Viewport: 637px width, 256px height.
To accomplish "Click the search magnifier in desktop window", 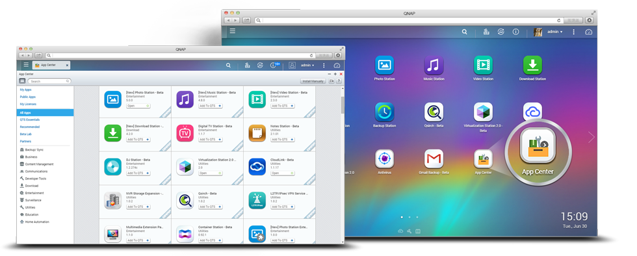I will tap(464, 31).
